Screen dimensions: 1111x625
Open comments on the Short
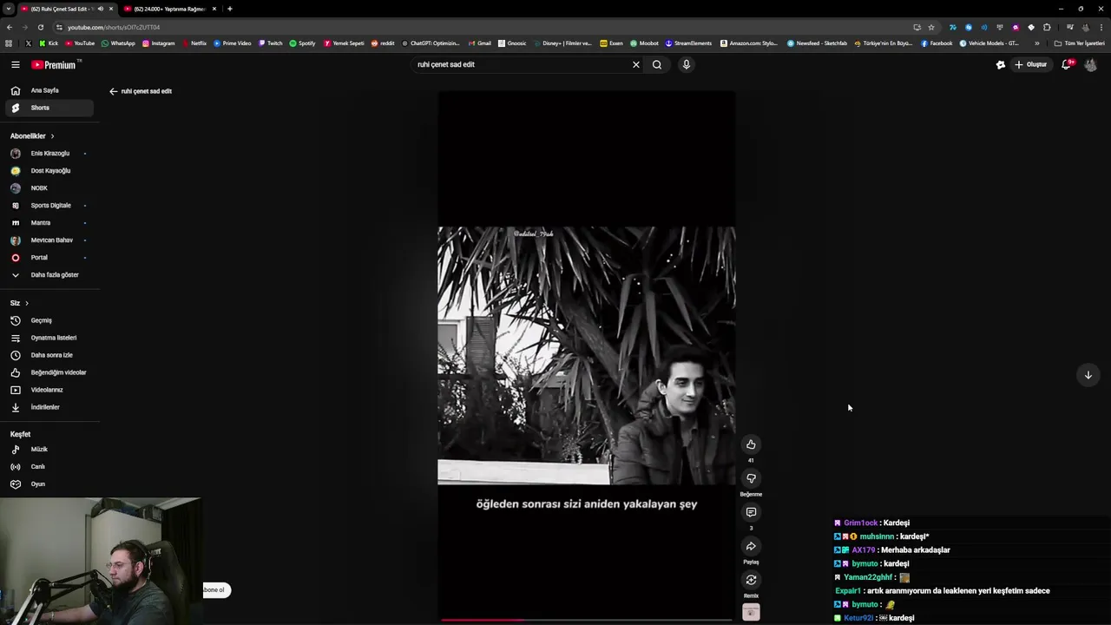[751, 512]
